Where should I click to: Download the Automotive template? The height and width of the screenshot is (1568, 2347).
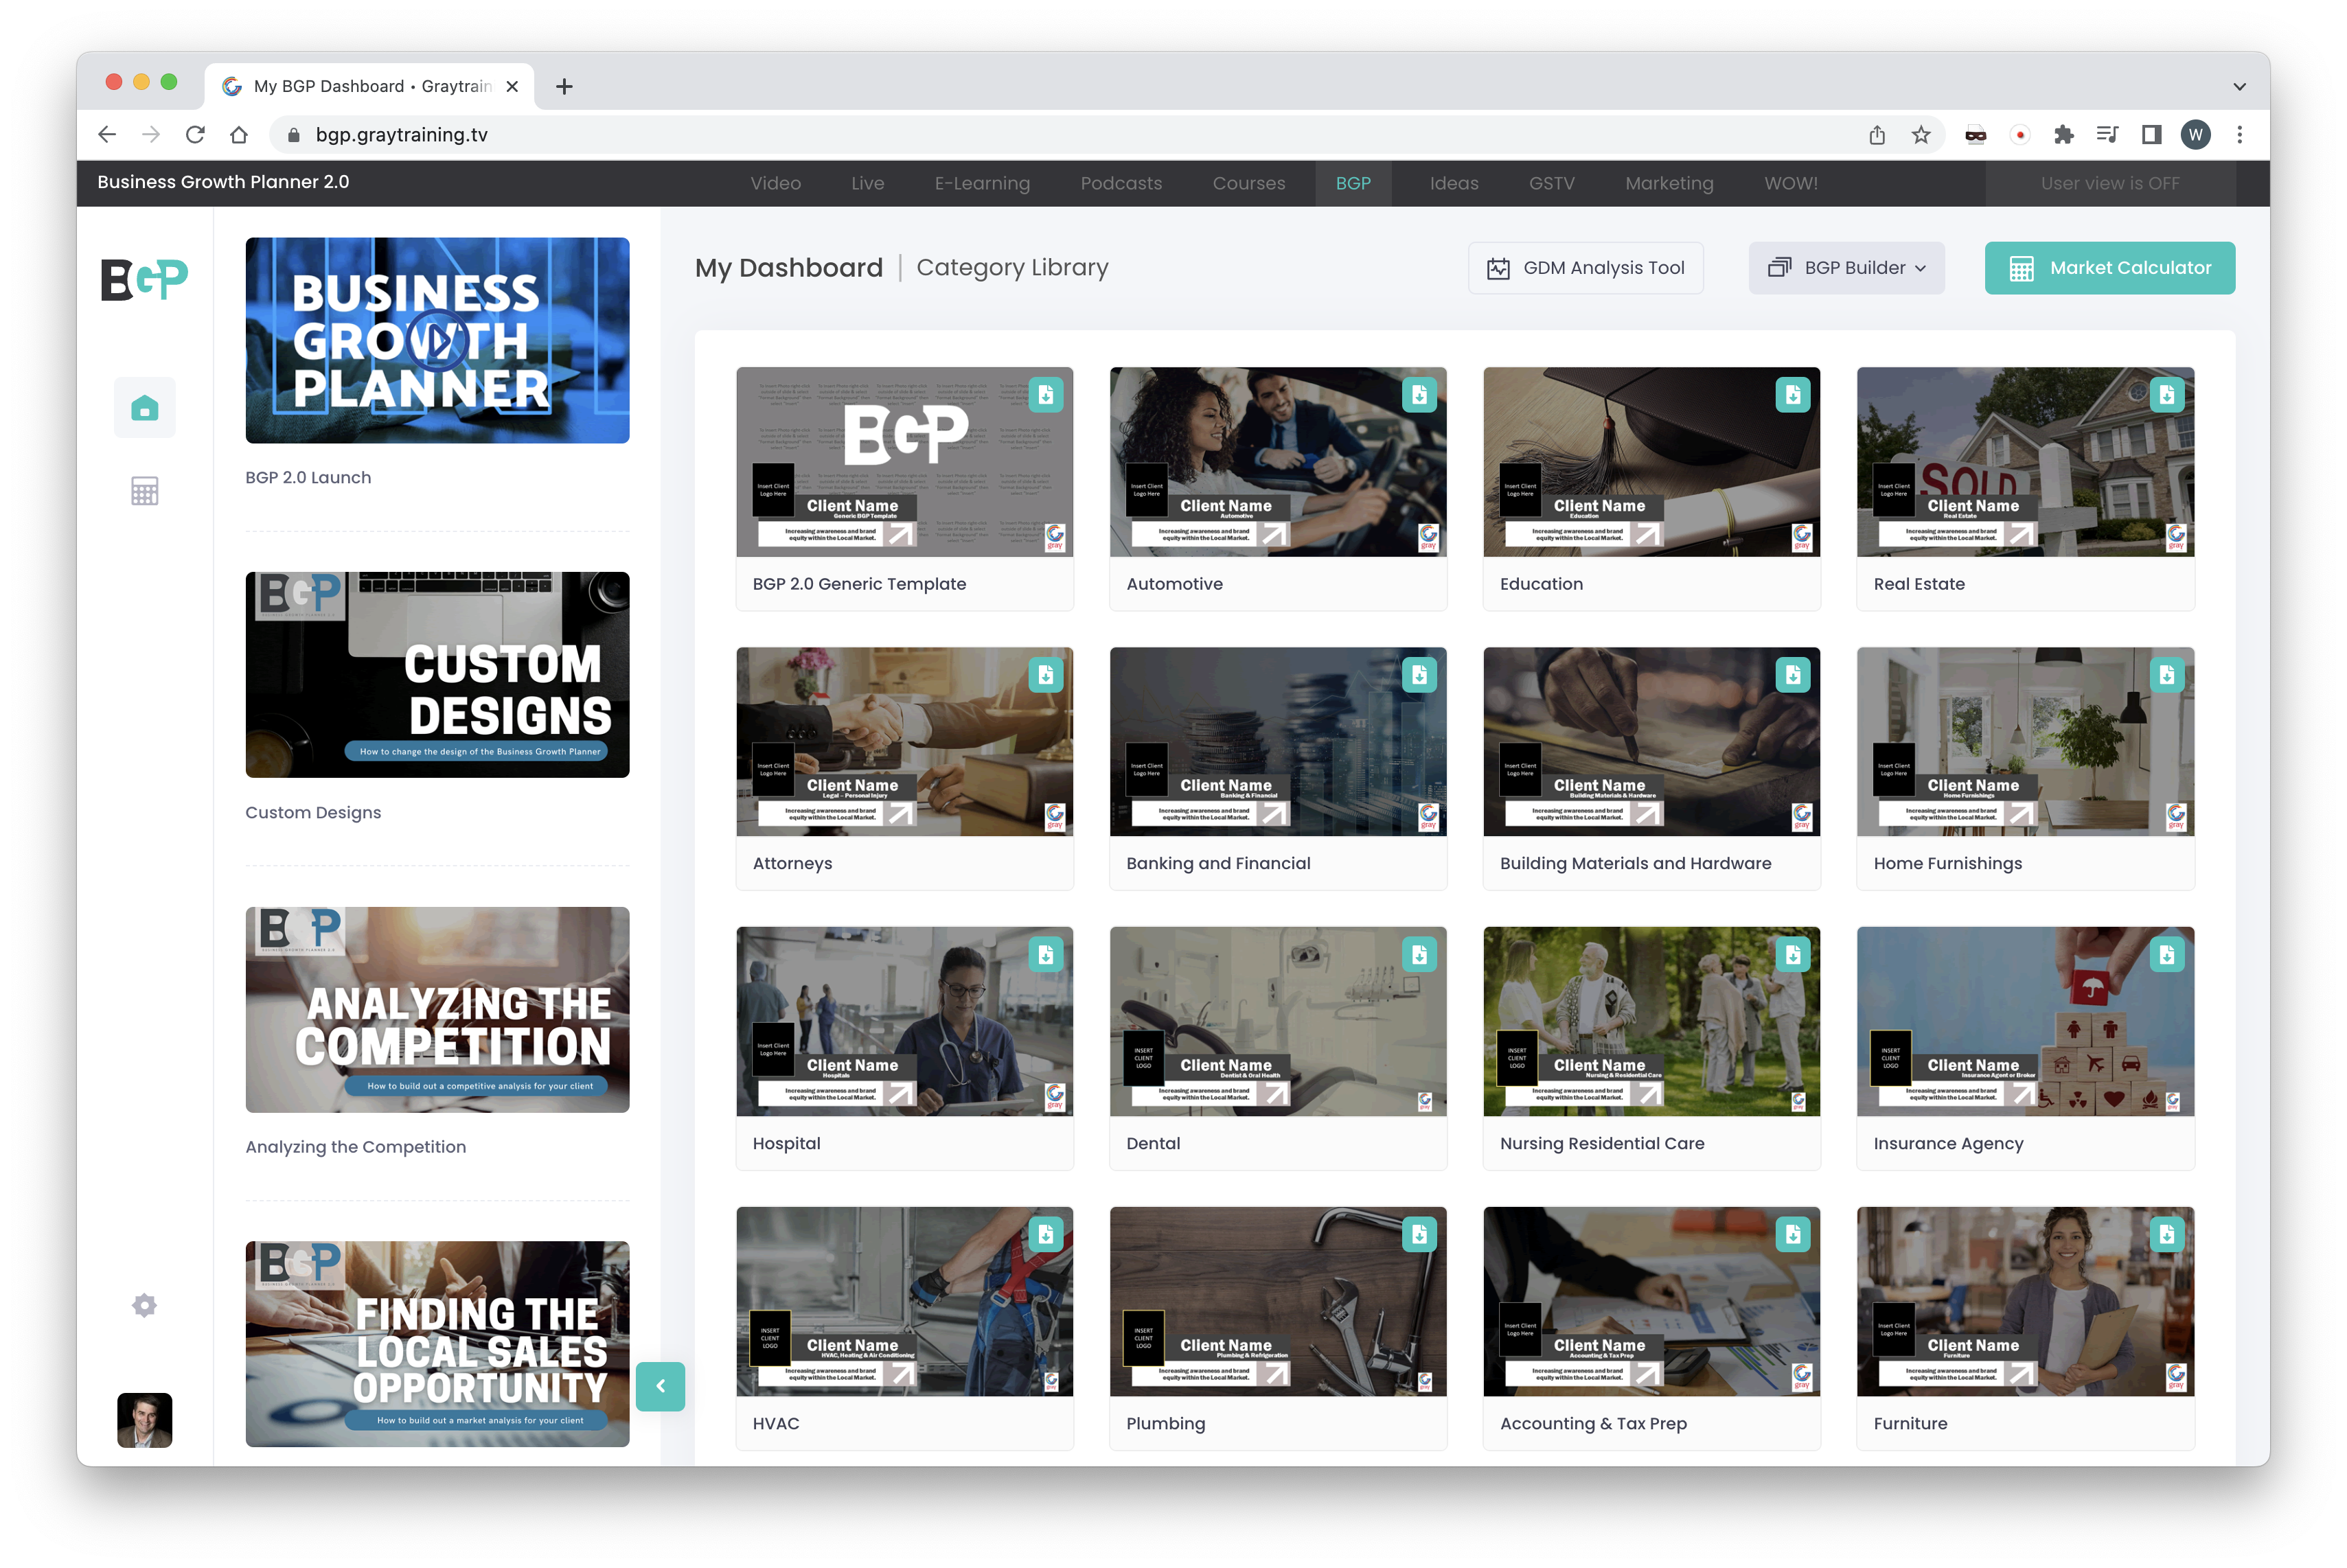(x=1419, y=395)
